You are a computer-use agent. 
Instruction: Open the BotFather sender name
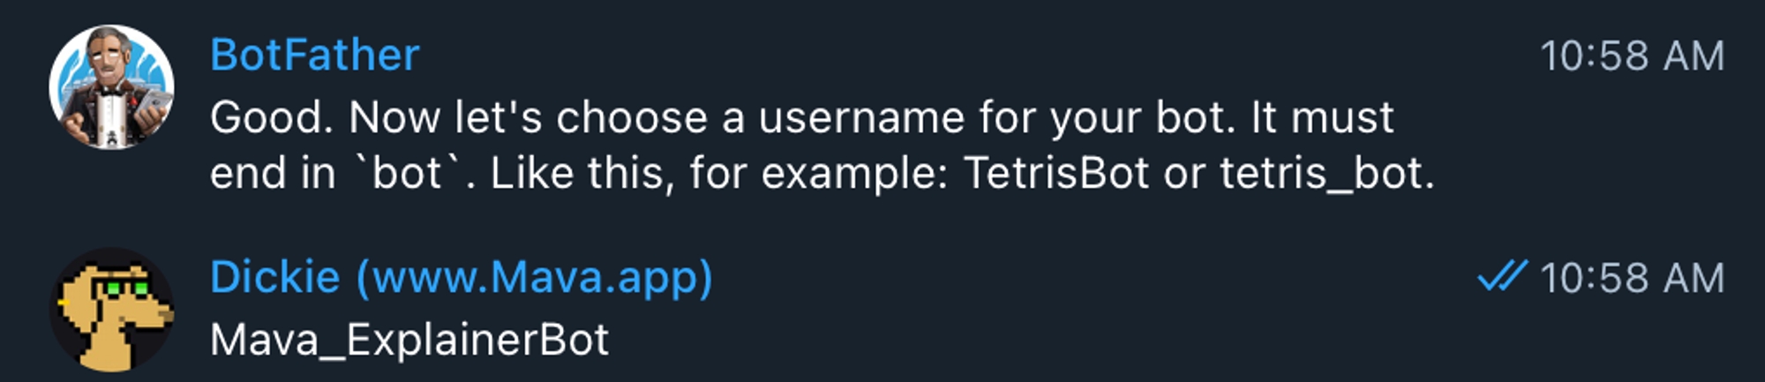point(314,56)
